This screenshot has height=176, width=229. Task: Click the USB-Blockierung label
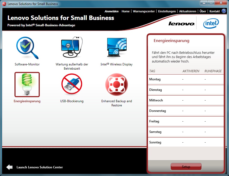point(72,101)
